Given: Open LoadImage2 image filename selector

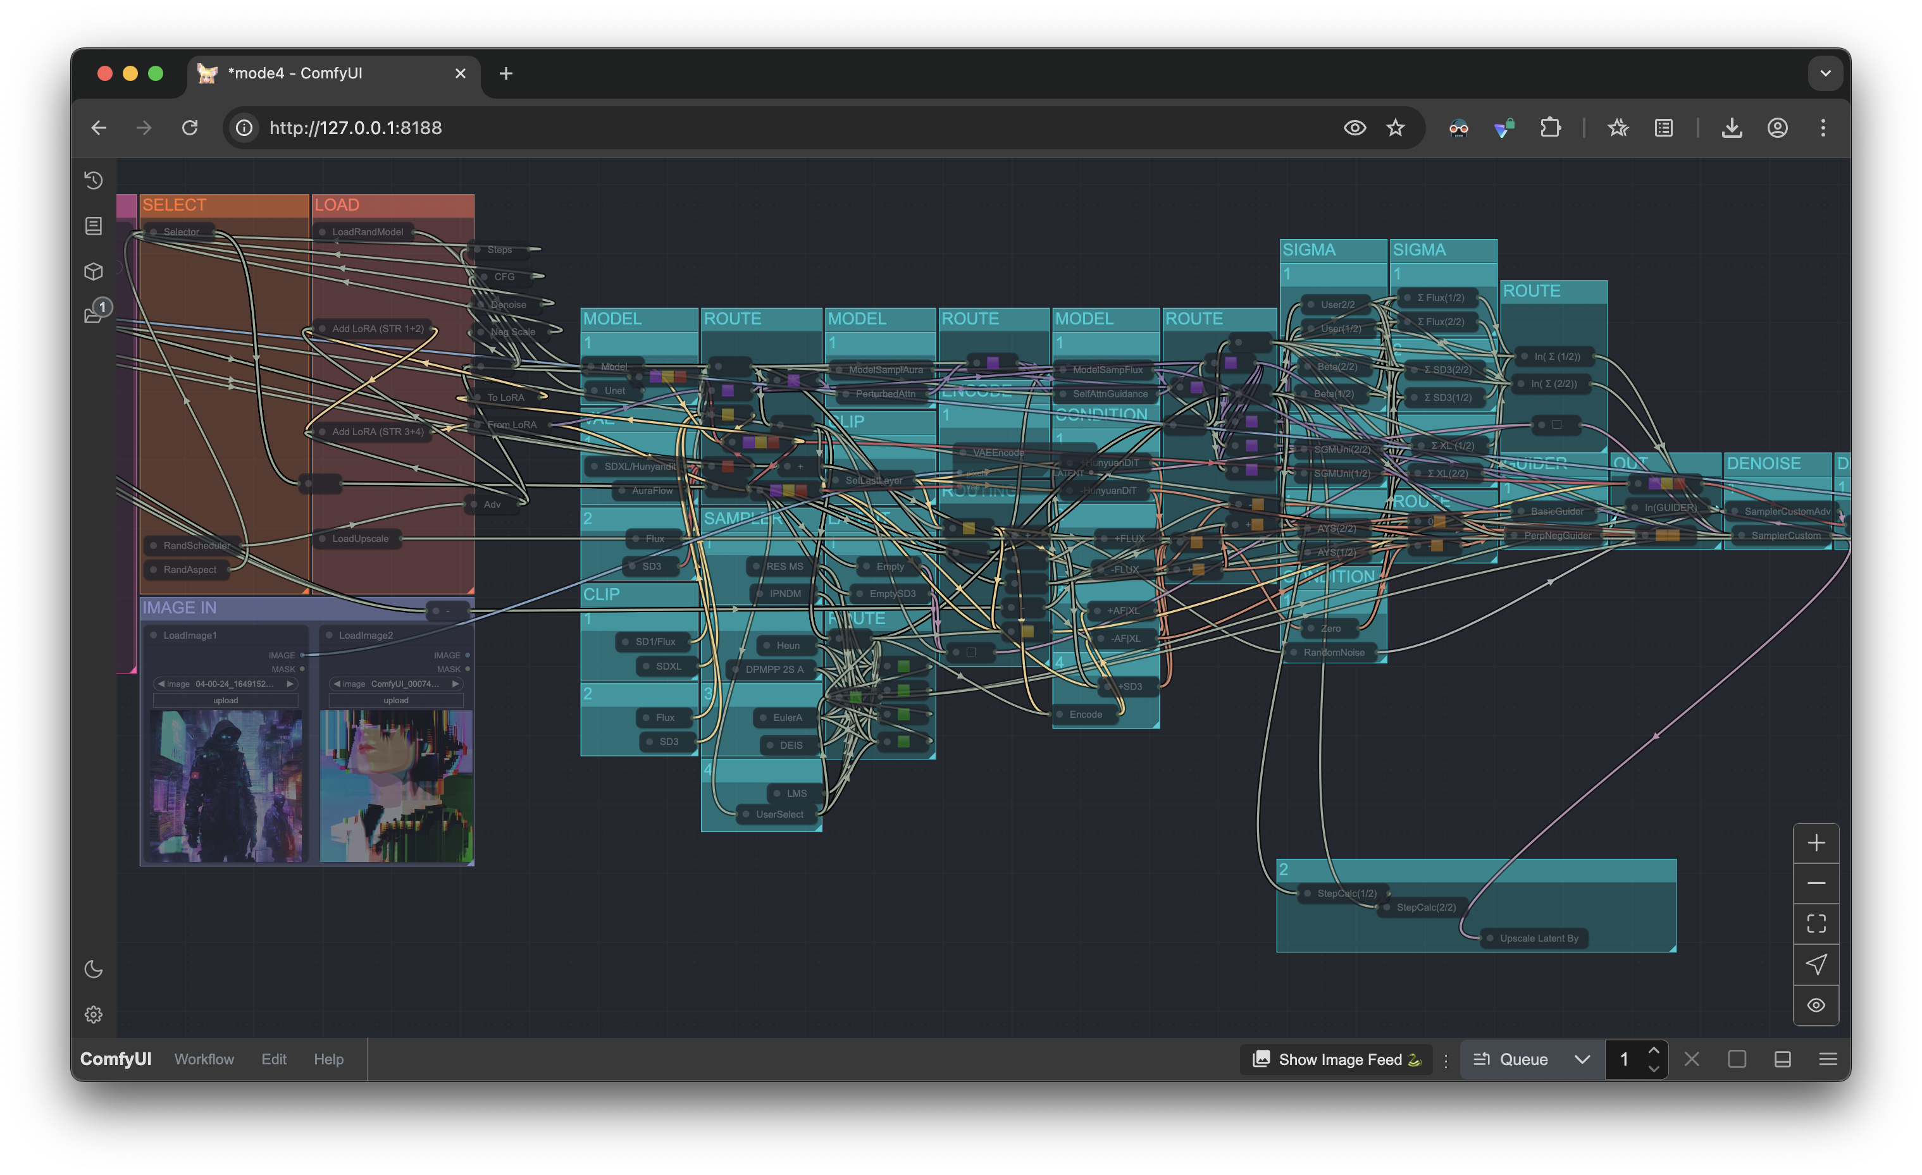Looking at the screenshot, I should tap(396, 684).
